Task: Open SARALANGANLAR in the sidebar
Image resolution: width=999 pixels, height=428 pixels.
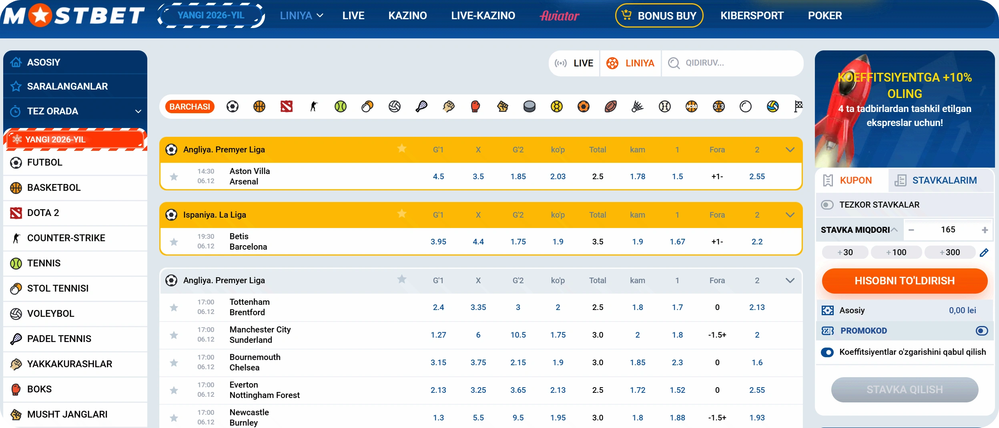Action: [75, 86]
